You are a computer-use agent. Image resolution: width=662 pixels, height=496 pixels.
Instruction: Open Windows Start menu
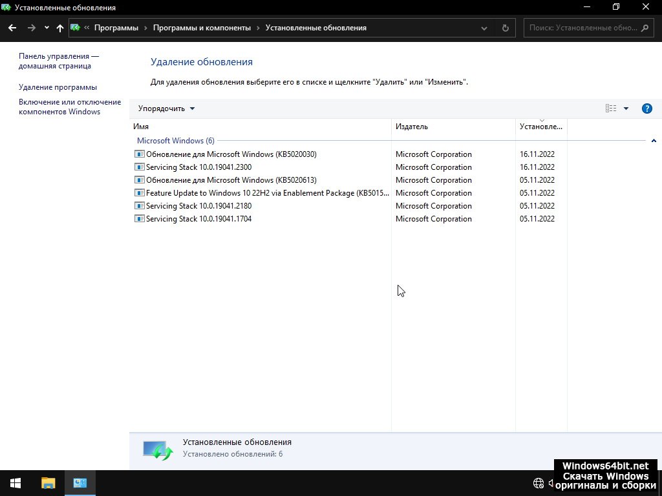click(16, 483)
